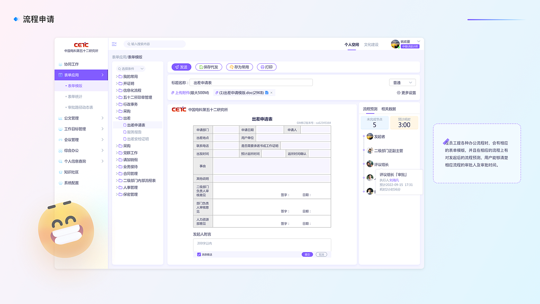Click the 发起者 avatar in the flow
This screenshot has height=304, width=540.
pyautogui.click(x=370, y=136)
